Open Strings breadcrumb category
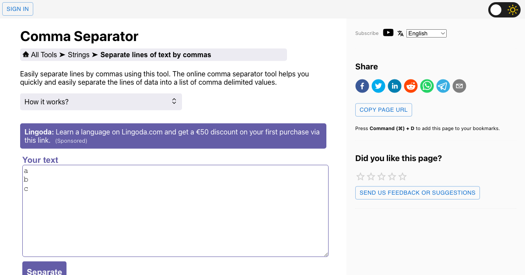The width and height of the screenshot is (525, 275). pyautogui.click(x=78, y=55)
